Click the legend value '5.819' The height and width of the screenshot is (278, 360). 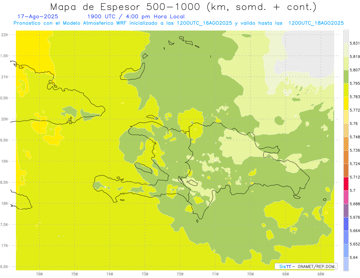pos(354,57)
